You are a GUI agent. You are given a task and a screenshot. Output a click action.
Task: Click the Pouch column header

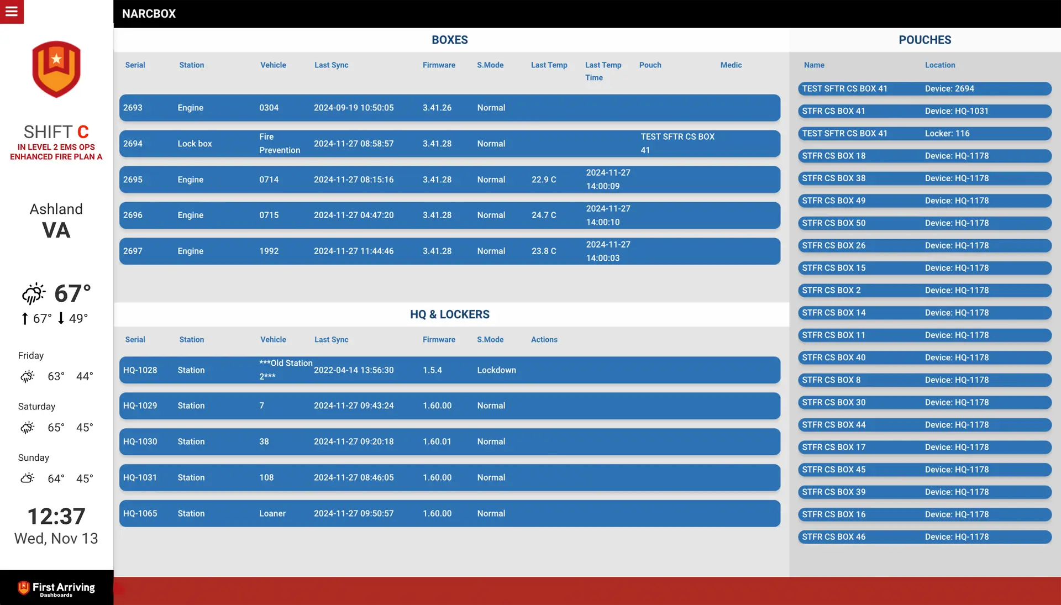click(650, 65)
